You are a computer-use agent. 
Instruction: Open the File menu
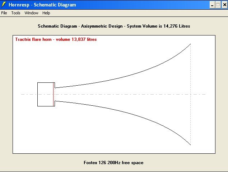4,13
